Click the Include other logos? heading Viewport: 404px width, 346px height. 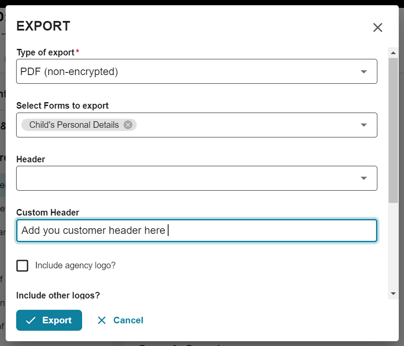[58, 295]
